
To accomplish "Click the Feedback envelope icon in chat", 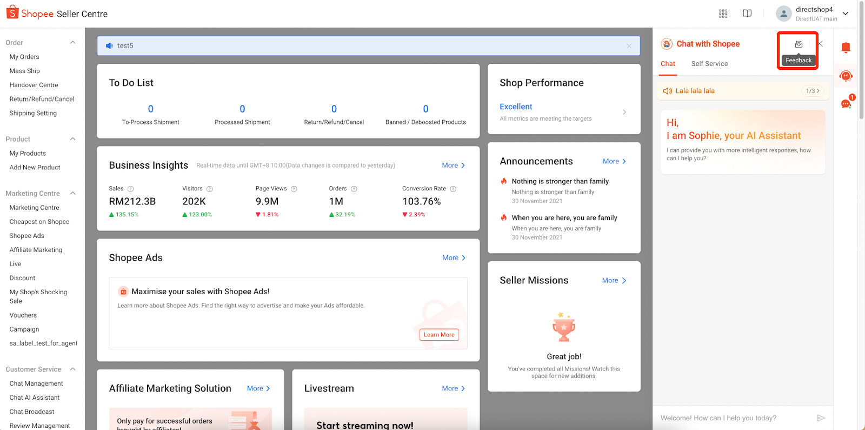I will click(799, 44).
